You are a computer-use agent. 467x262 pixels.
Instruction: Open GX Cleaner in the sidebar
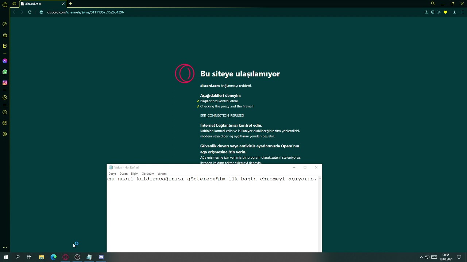point(5,35)
